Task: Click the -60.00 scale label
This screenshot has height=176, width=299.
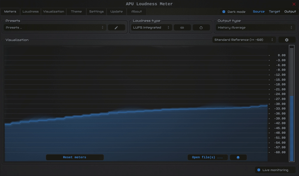Action: coord(280,152)
